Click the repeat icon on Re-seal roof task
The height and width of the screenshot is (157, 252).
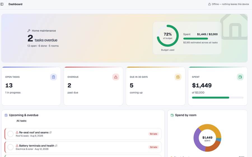point(50,132)
